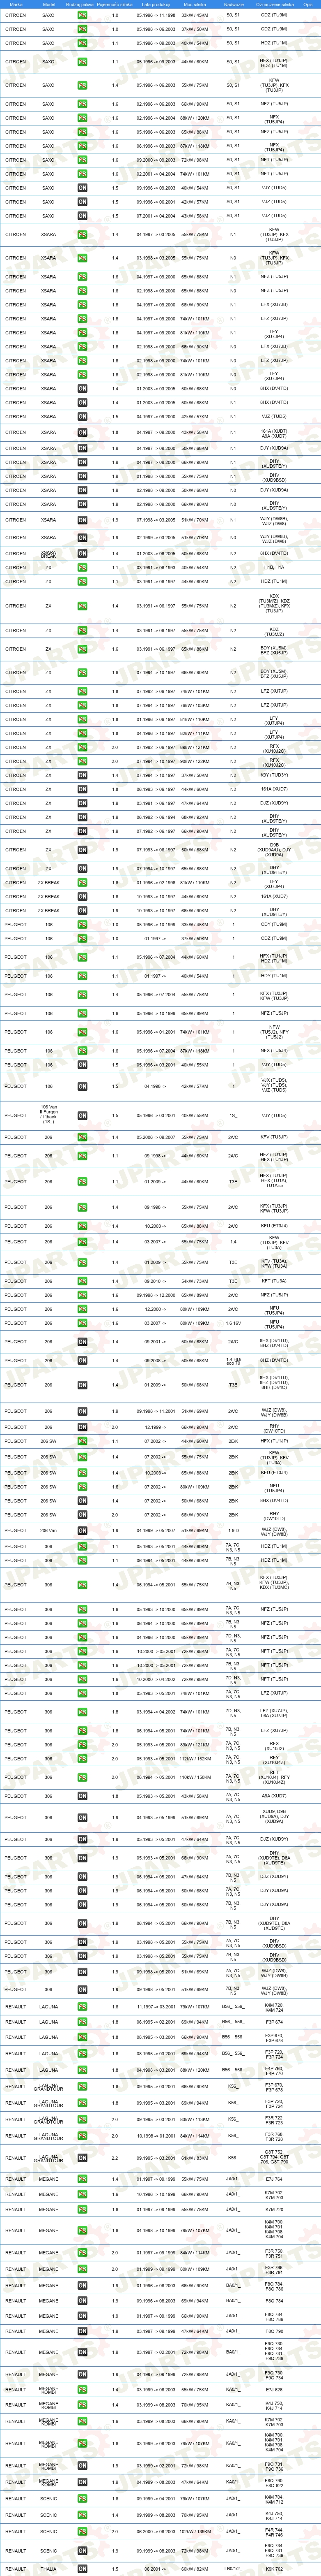Click the Moc silnika column header

(x=195, y=5)
